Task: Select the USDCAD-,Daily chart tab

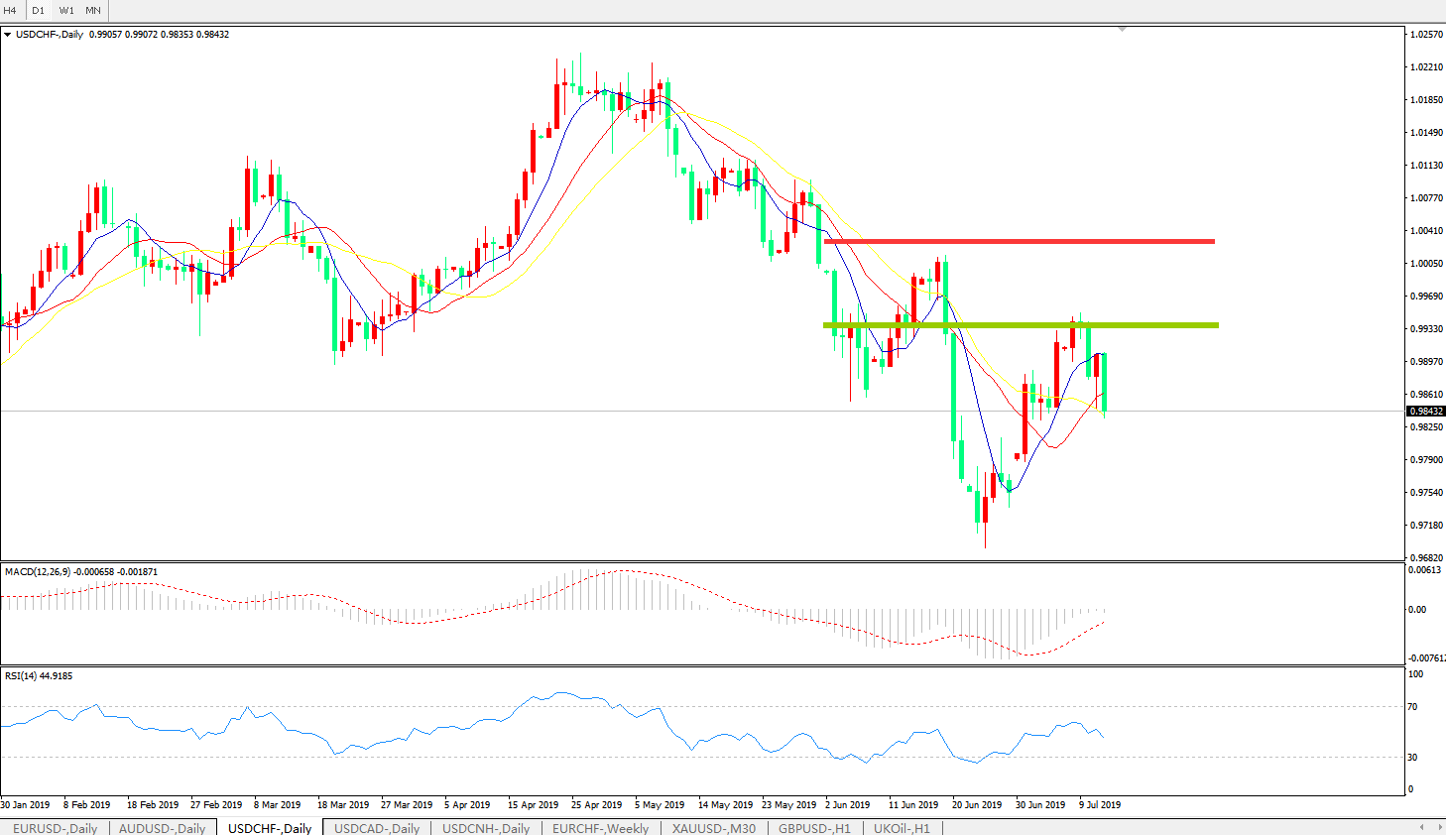Action: click(377, 828)
